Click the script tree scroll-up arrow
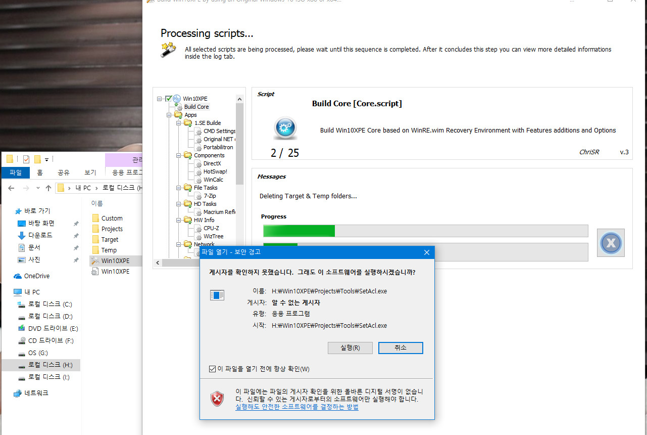 pos(240,99)
